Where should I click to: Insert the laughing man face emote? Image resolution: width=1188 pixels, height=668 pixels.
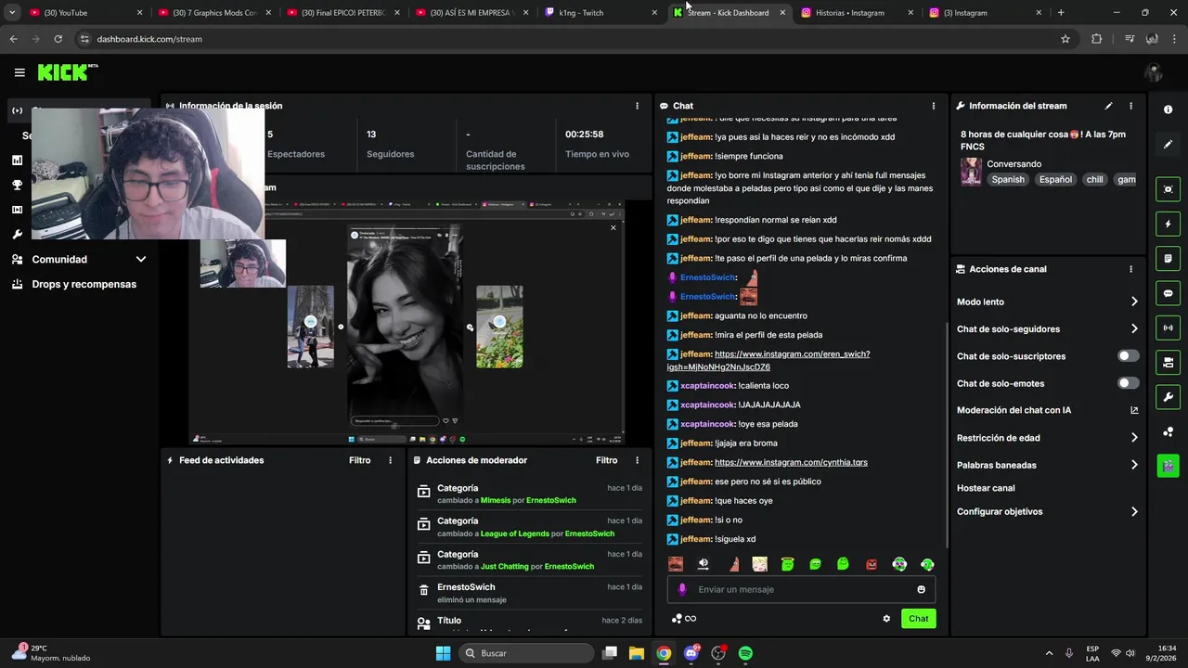coord(676,563)
